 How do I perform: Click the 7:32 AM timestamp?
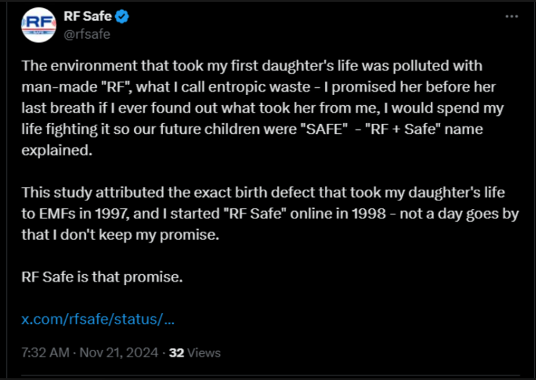click(45, 353)
